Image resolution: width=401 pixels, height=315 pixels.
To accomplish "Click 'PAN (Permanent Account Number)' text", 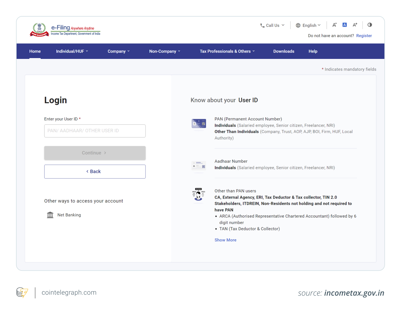I will [x=248, y=119].
